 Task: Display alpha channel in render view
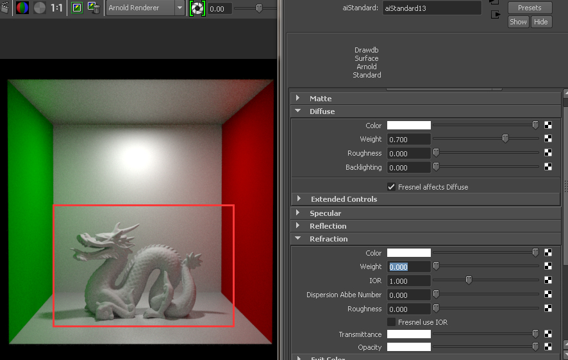(40, 8)
